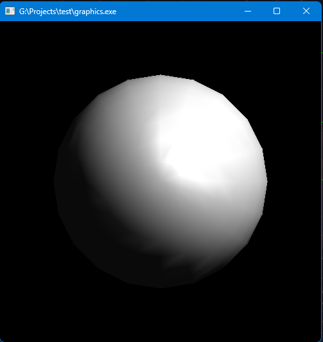This screenshot has width=323, height=342.
Task: Click the center of the rendered sphere
Action: coord(161,182)
